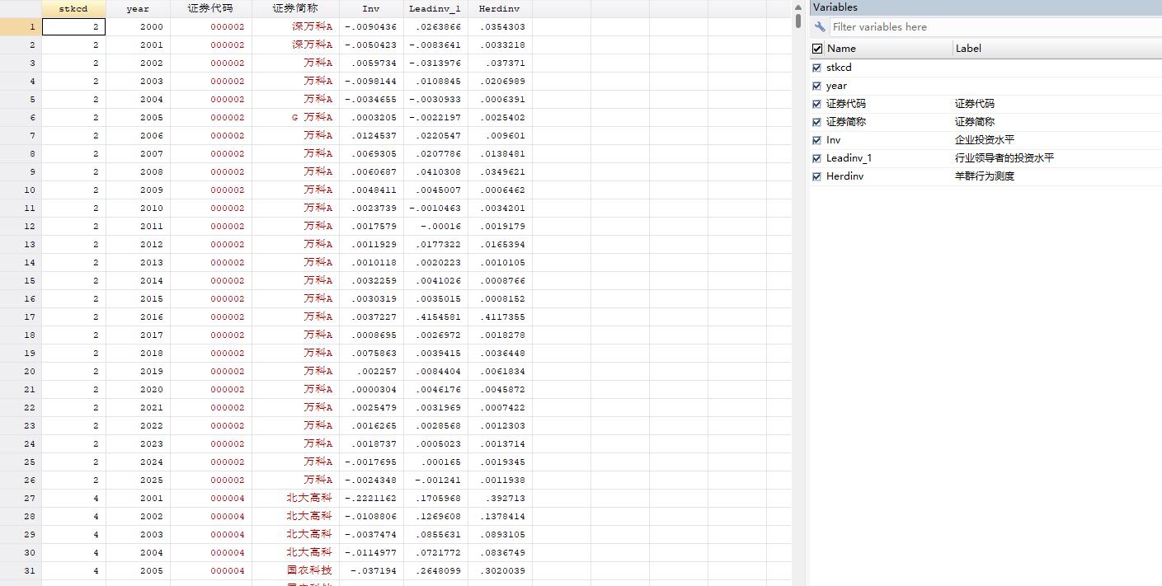This screenshot has width=1162, height=586.
Task: Select the stkcd cell in row 1
Action: pyautogui.click(x=73, y=27)
